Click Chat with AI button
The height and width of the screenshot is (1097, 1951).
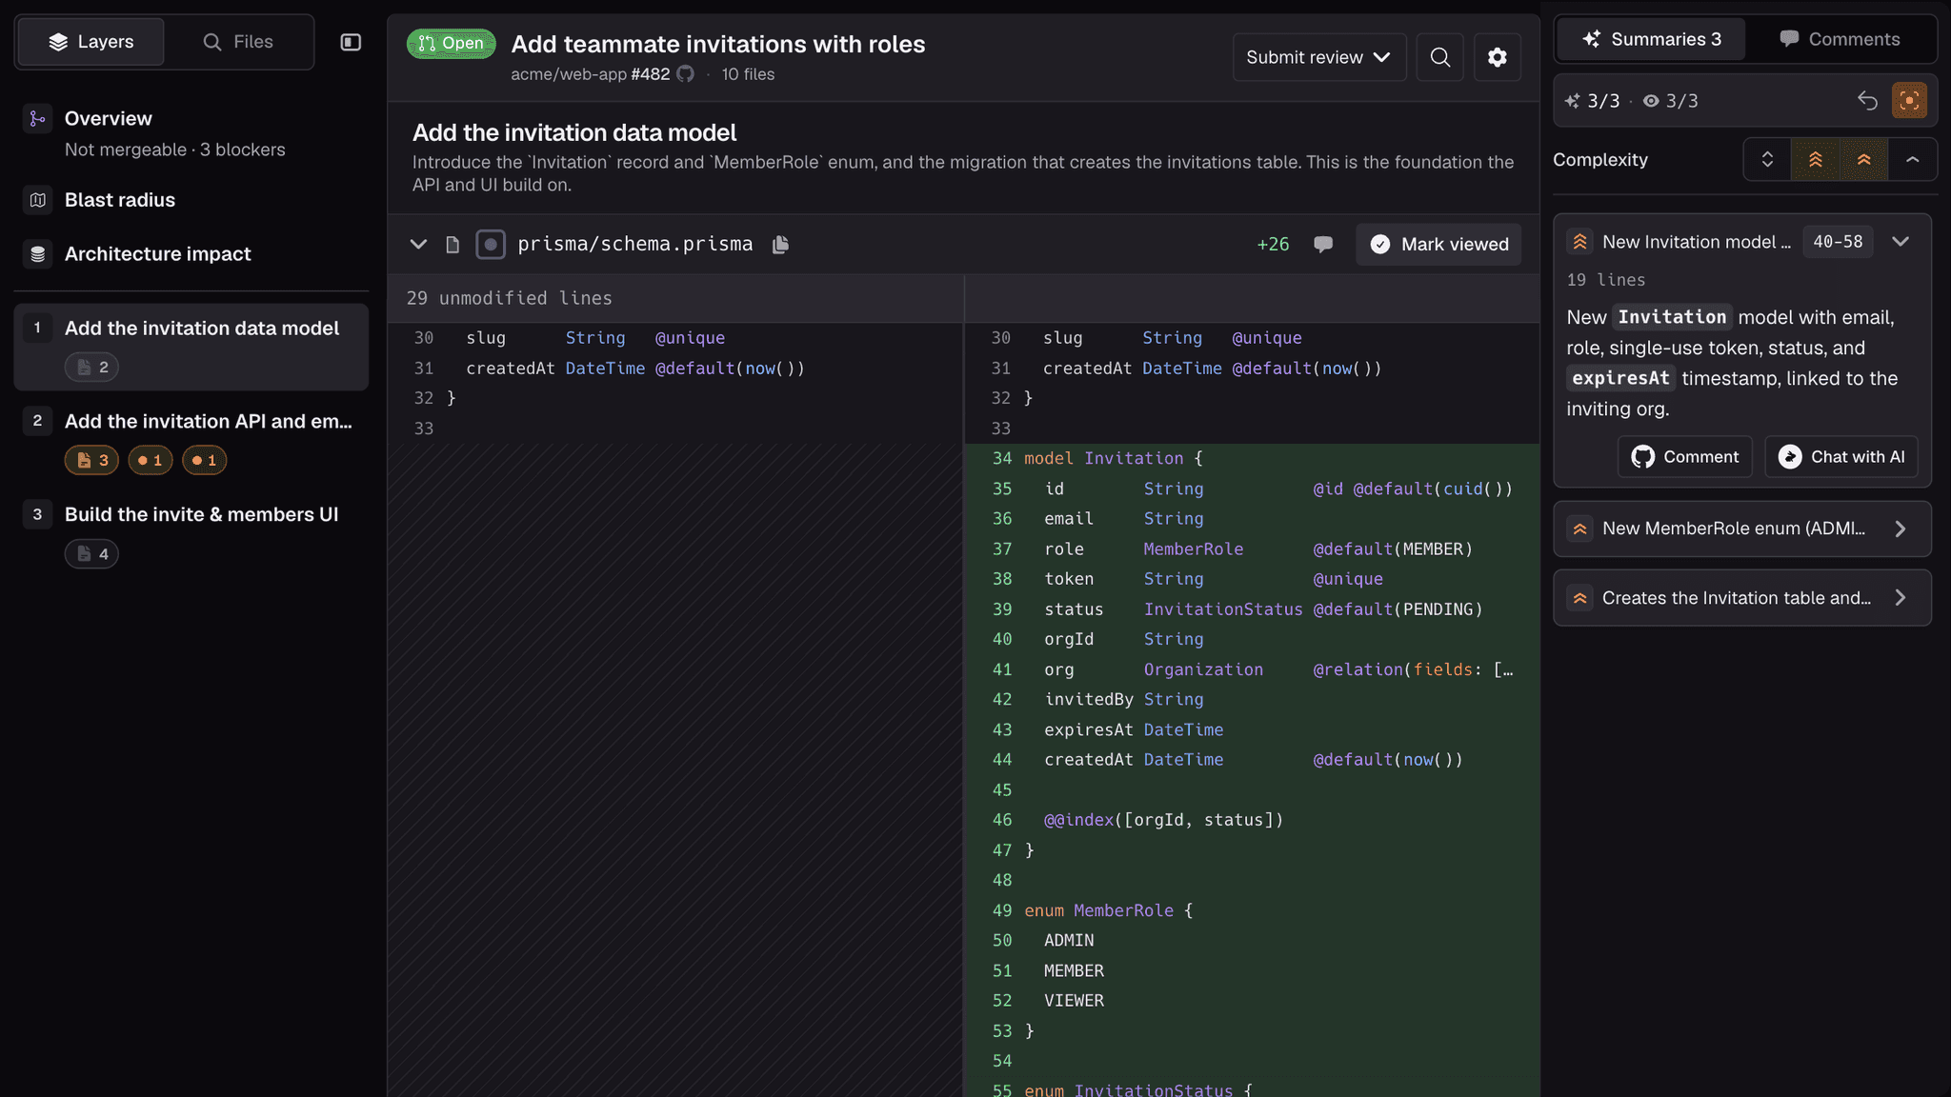click(x=1840, y=457)
